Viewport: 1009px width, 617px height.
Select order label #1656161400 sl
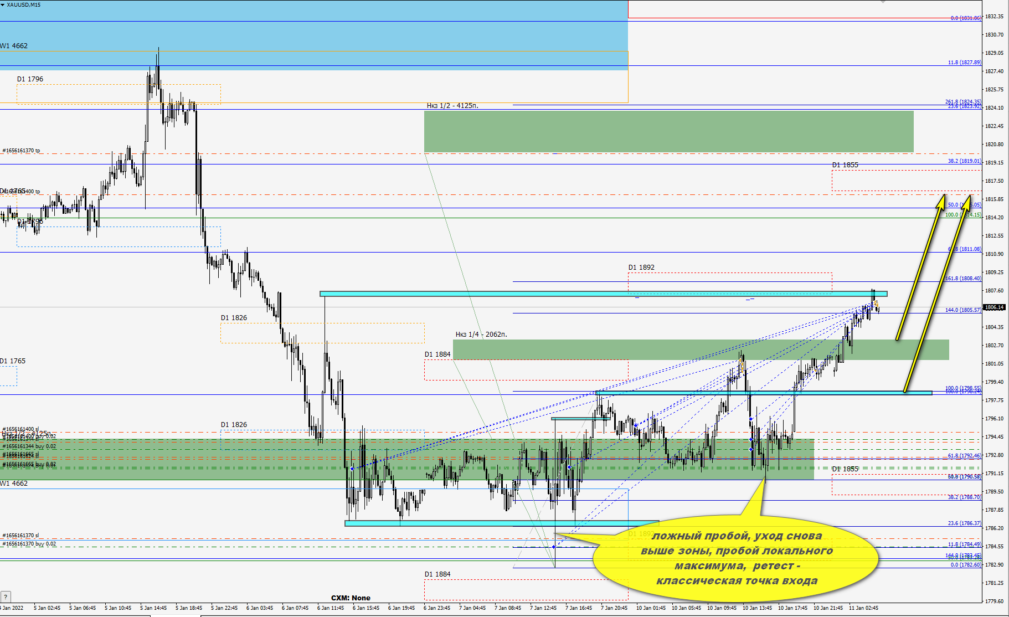[20, 429]
